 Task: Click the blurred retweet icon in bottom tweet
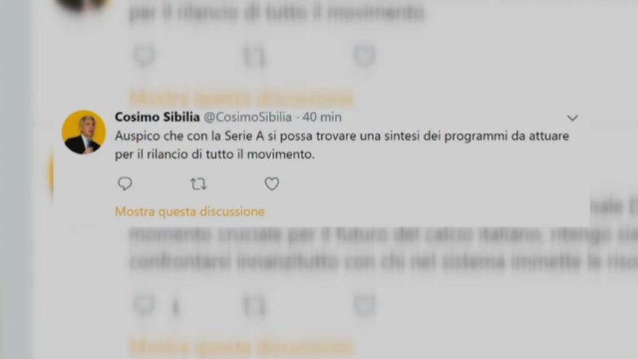(254, 306)
